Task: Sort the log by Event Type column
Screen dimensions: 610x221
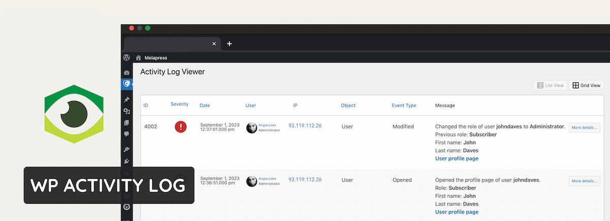Action: pos(404,106)
